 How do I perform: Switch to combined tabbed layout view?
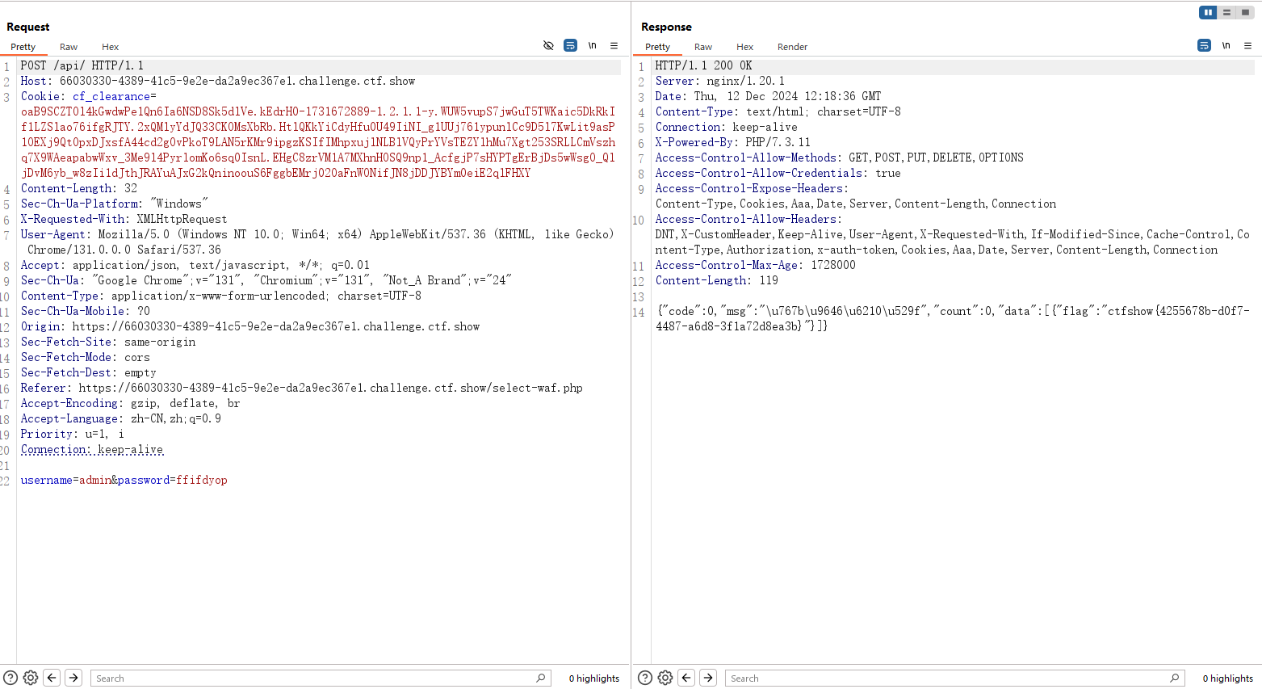[1245, 12]
